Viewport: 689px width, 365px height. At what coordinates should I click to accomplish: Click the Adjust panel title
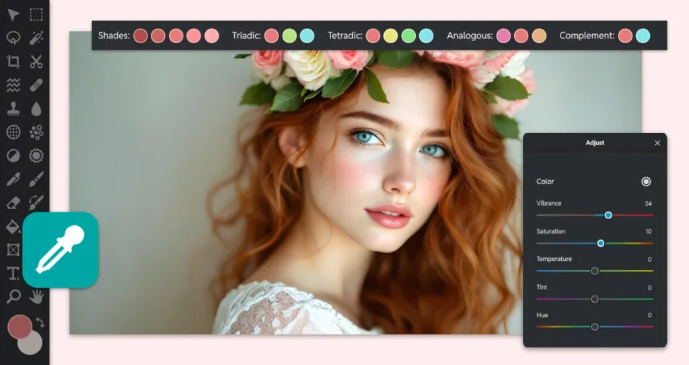(595, 143)
